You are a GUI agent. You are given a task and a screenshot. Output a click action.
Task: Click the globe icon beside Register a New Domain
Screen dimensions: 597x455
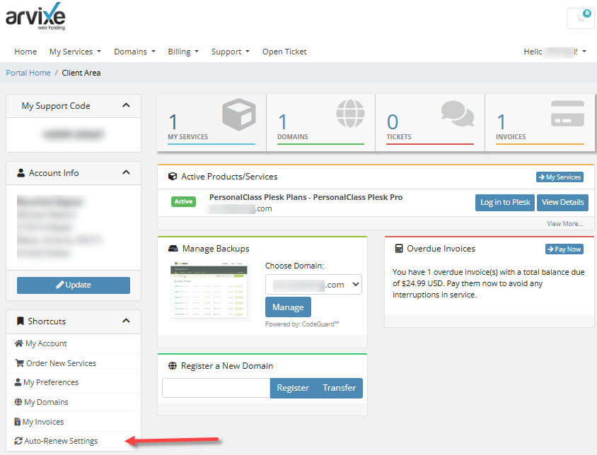[x=173, y=365]
